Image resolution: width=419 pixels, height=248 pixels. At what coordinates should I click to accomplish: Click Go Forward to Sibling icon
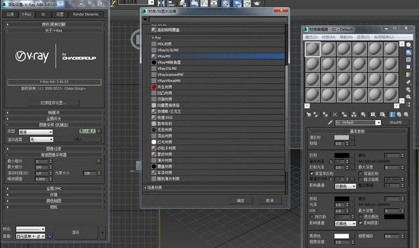coord(406,115)
